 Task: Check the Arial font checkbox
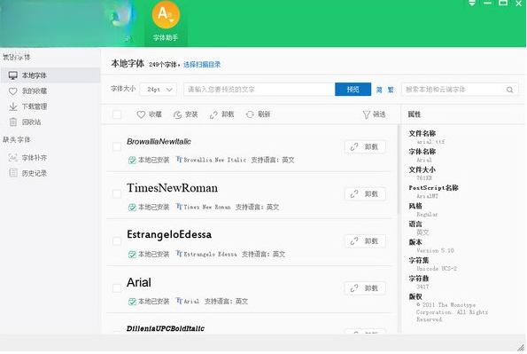point(117,288)
